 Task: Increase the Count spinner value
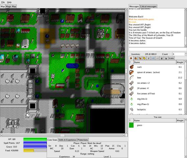pyautogui.click(x=186, y=53)
